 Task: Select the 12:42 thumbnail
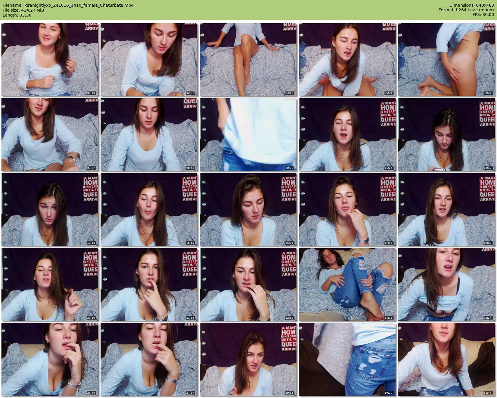pyautogui.click(x=446, y=135)
